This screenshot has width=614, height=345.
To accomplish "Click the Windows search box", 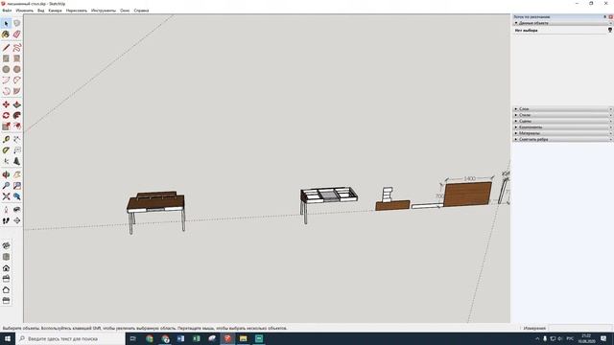I will 70,338.
